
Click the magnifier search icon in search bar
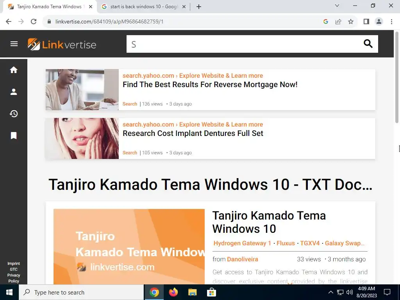tap(368, 44)
